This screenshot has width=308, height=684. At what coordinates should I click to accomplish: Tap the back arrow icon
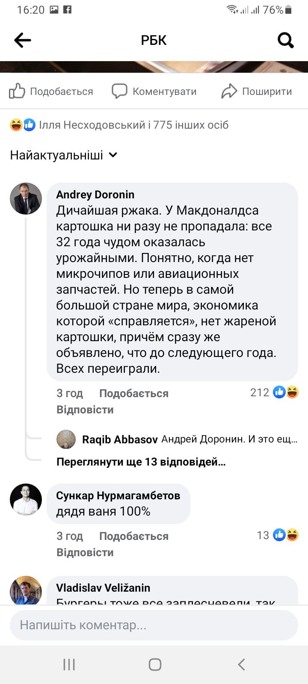click(x=23, y=40)
